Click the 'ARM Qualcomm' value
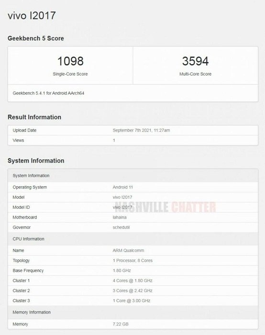Screen dimensions: 265x335 pyautogui.click(x=128, y=250)
